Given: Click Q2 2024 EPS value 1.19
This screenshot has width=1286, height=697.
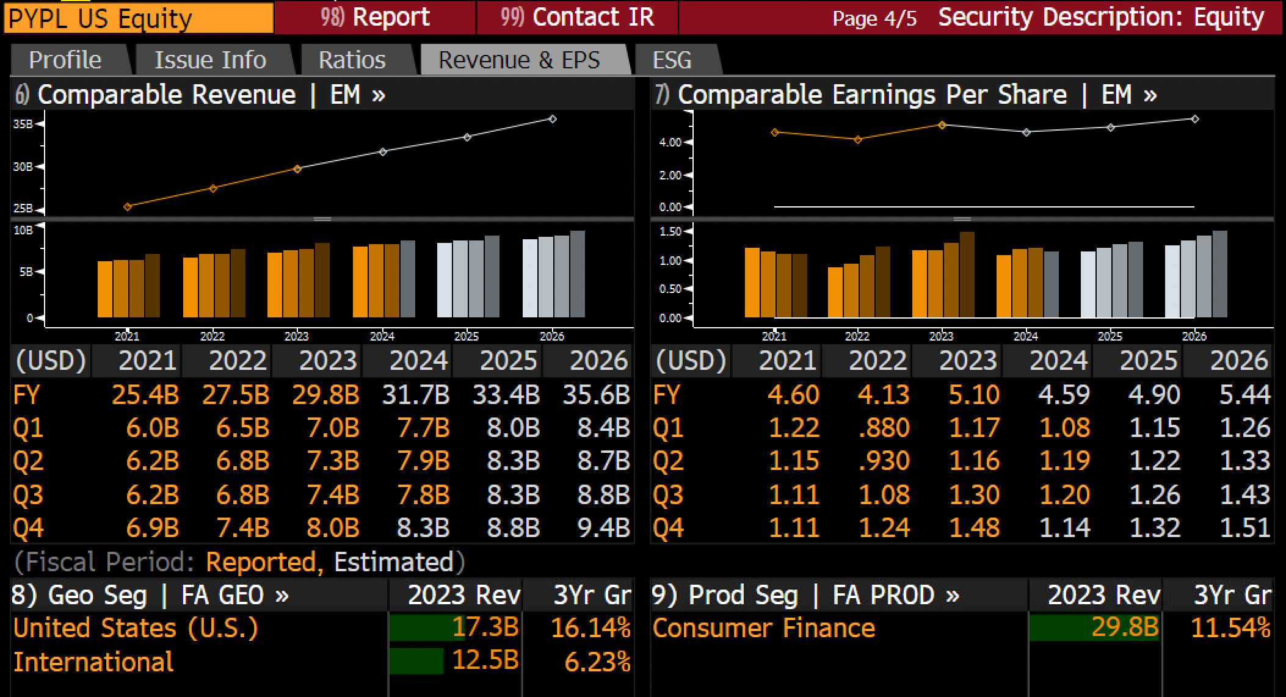Looking at the screenshot, I should coord(1065,461).
